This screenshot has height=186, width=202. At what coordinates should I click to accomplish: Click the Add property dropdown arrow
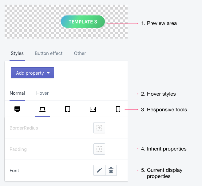(48, 73)
